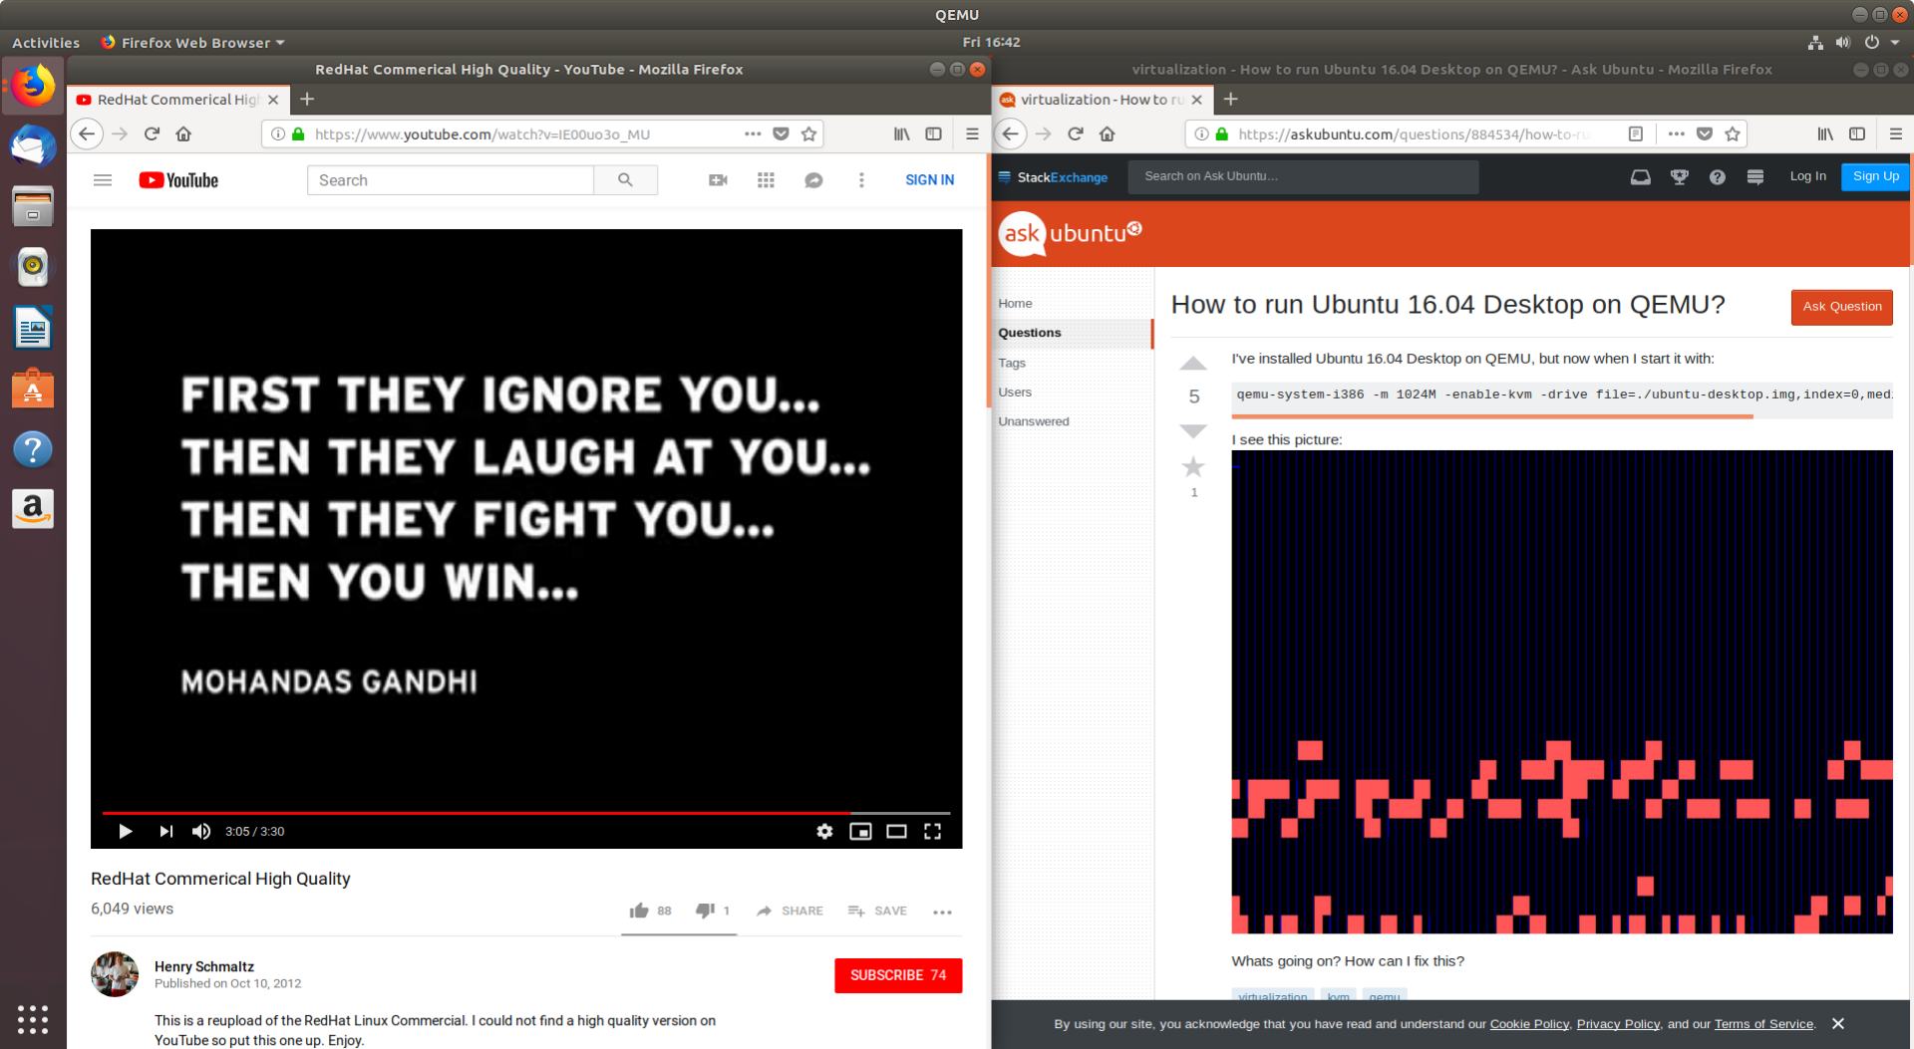Click YouTube search magnifier button
1914x1049 pixels.
pos(625,180)
